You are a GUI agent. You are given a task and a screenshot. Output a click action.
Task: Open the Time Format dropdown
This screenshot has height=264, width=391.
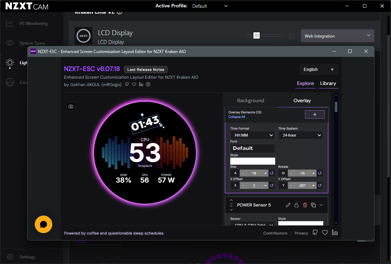pos(252,135)
